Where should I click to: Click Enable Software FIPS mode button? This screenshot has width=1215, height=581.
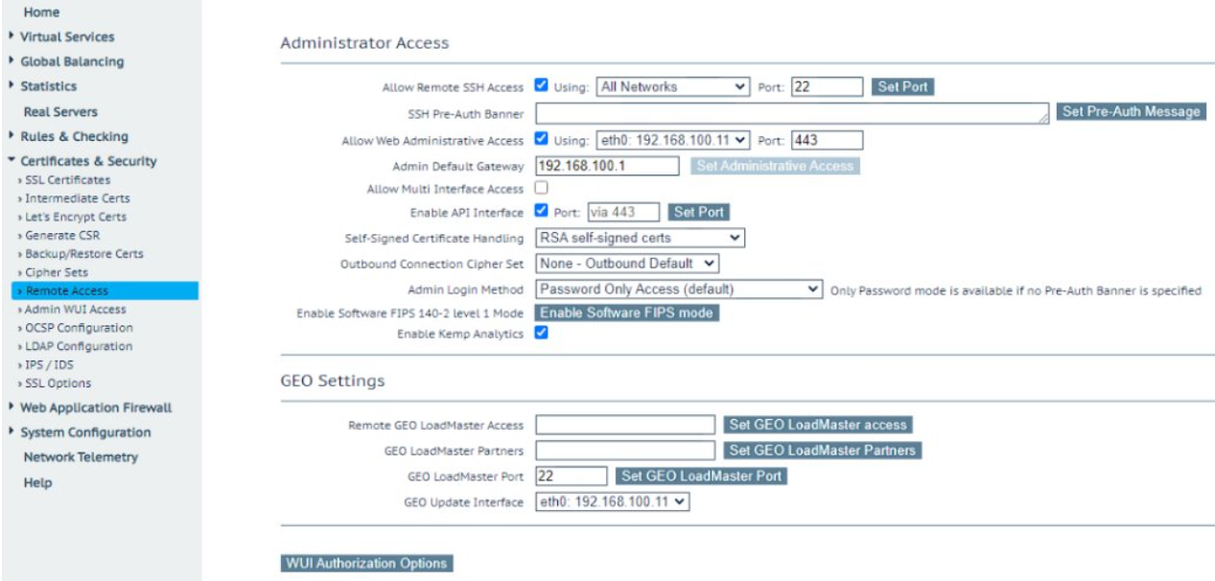coord(626,313)
